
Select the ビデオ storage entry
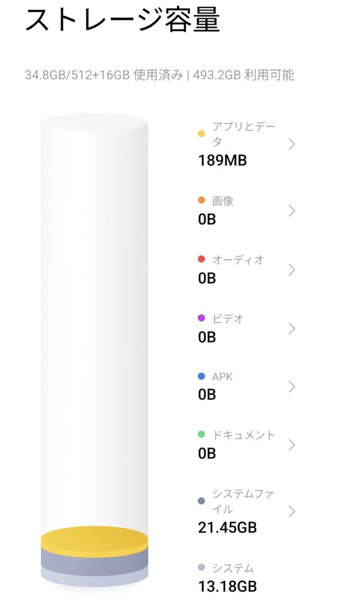(292, 328)
